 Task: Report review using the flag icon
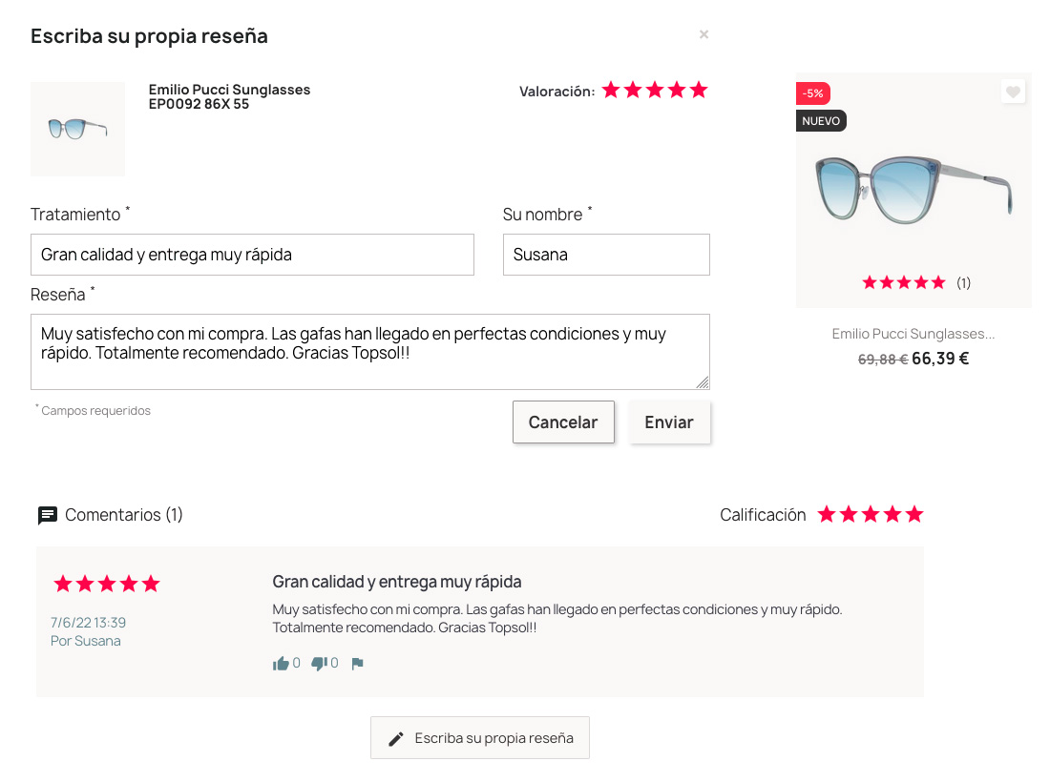click(x=358, y=663)
